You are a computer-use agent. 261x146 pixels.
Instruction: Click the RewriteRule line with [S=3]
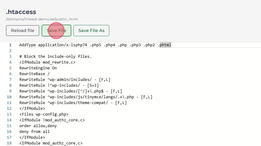[x=59, y=85]
